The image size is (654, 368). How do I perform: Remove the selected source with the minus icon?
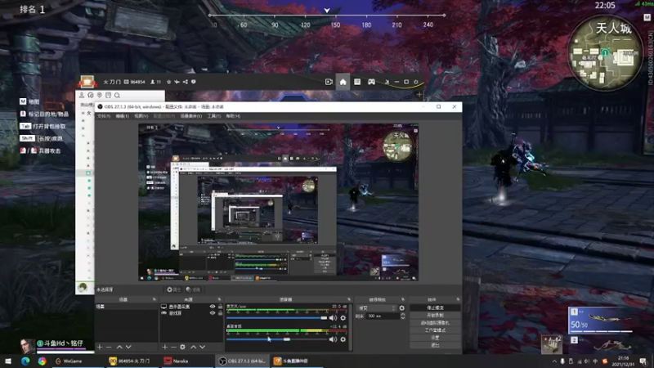click(x=174, y=347)
